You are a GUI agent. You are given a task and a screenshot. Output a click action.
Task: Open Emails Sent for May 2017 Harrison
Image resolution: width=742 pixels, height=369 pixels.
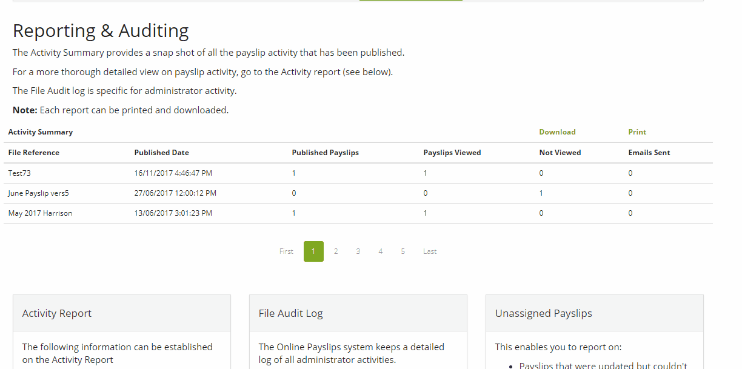click(x=630, y=213)
